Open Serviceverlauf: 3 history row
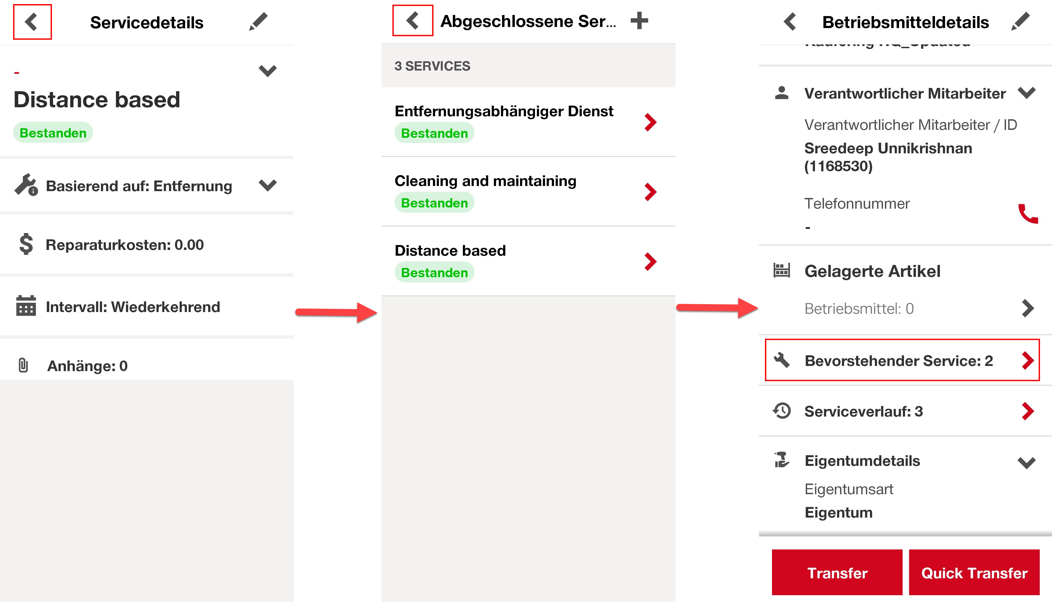The image size is (1052, 602). tap(905, 411)
